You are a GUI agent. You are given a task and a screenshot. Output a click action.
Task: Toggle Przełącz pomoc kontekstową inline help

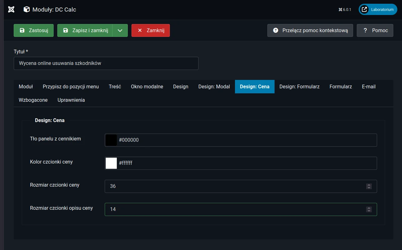(x=310, y=31)
